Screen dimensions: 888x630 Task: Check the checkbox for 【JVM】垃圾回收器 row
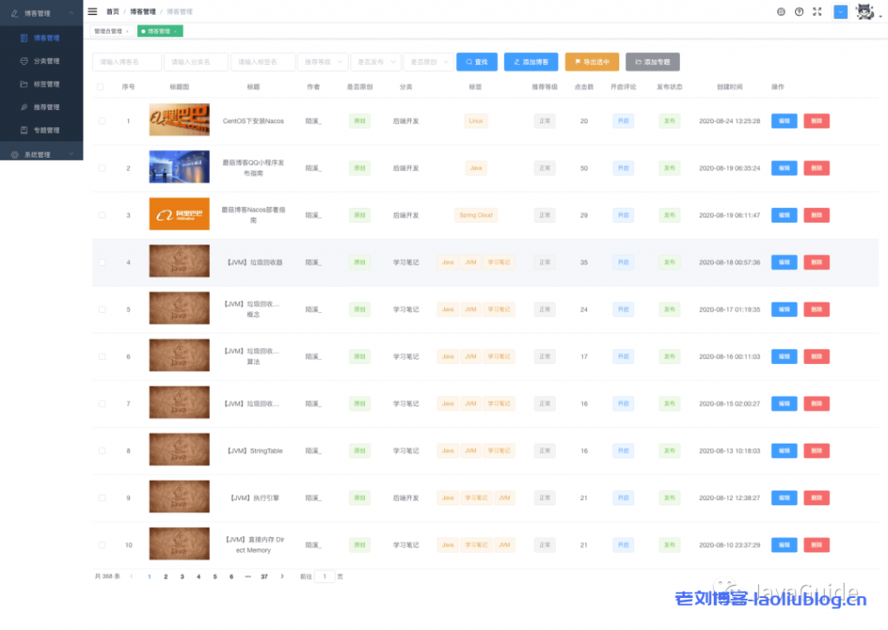coord(100,262)
